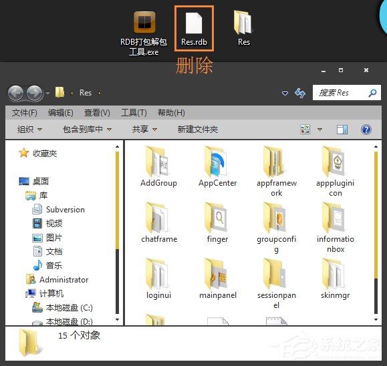
Task: Select the Res.rdb file icon
Action: 194,29
